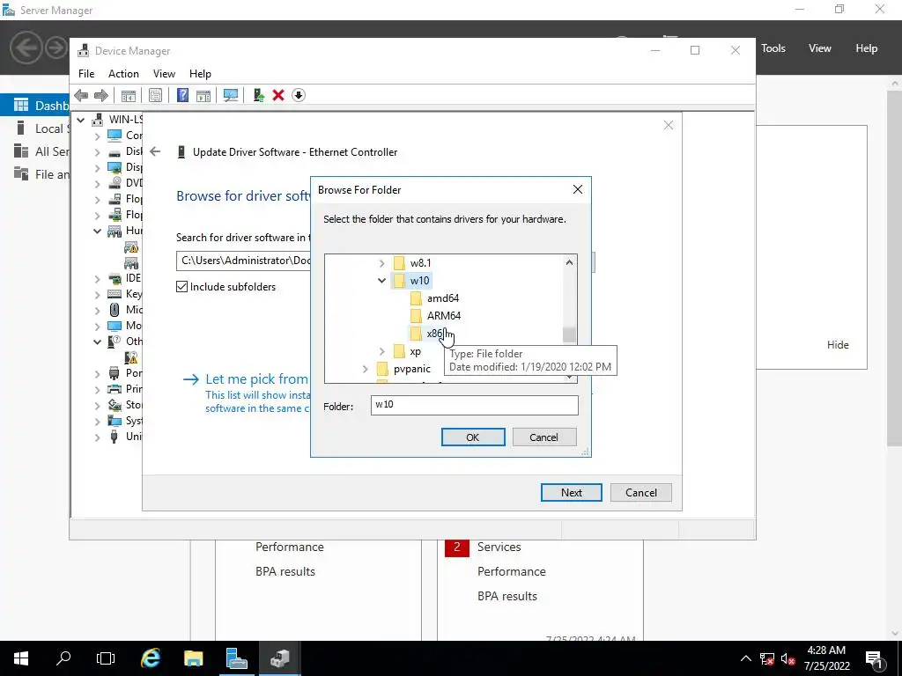902x676 pixels.
Task: Toggle the Show/Hide Action Pane toolbar icon
Action: [203, 95]
